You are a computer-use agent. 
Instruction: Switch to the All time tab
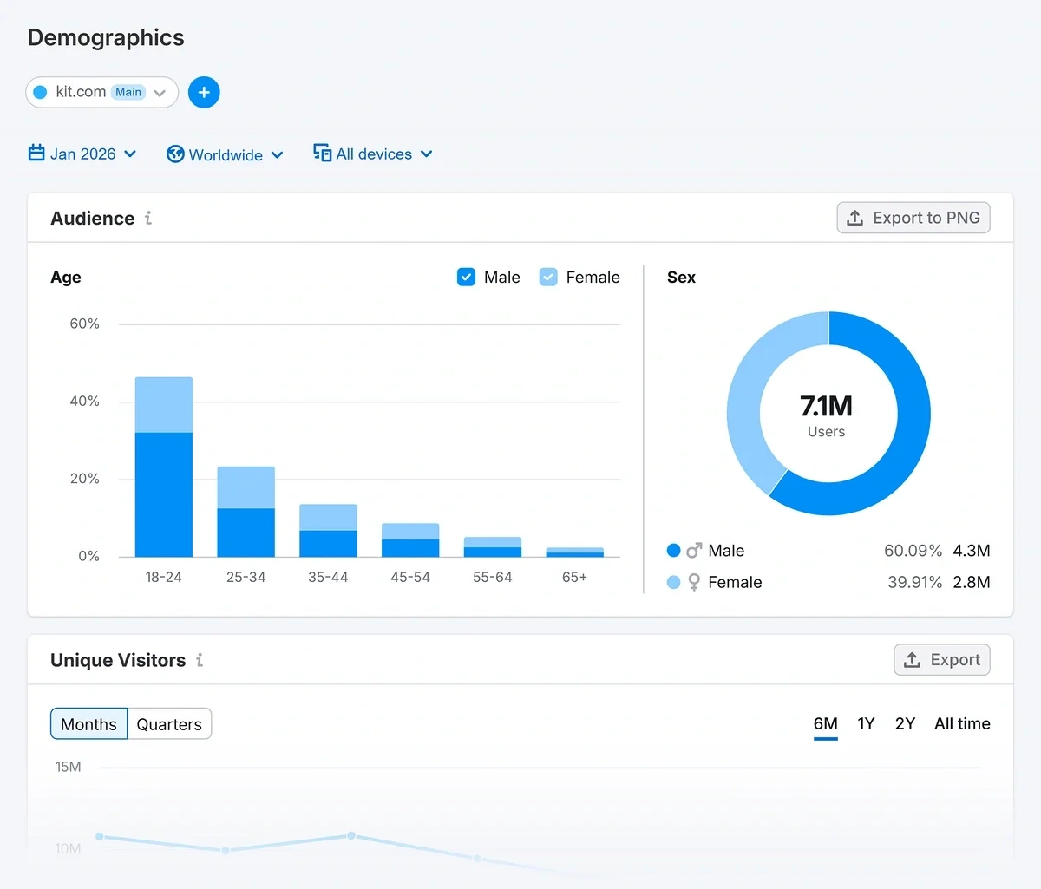pyautogui.click(x=962, y=723)
